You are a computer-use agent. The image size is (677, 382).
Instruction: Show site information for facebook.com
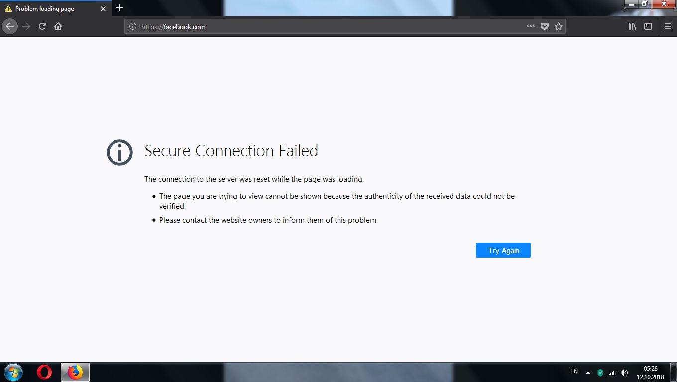(x=133, y=27)
